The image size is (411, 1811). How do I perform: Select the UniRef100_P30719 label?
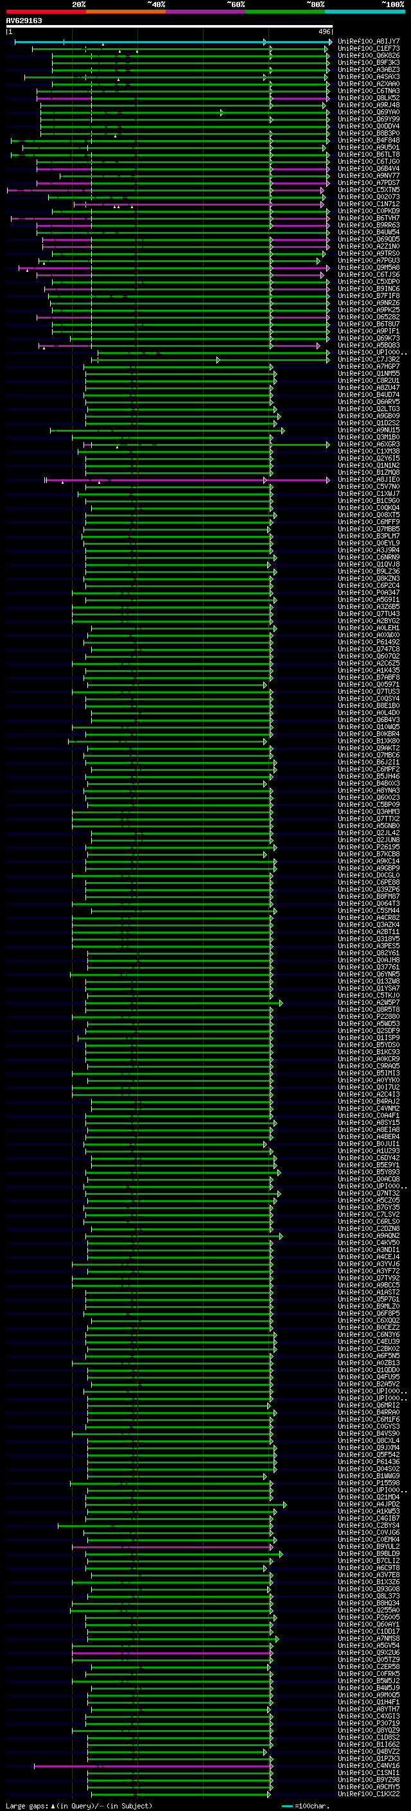pos(369,1723)
